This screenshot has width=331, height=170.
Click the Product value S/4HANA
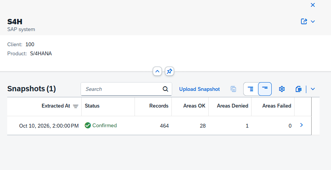pos(41,53)
